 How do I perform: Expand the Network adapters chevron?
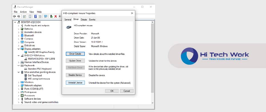click(x=19, y=85)
